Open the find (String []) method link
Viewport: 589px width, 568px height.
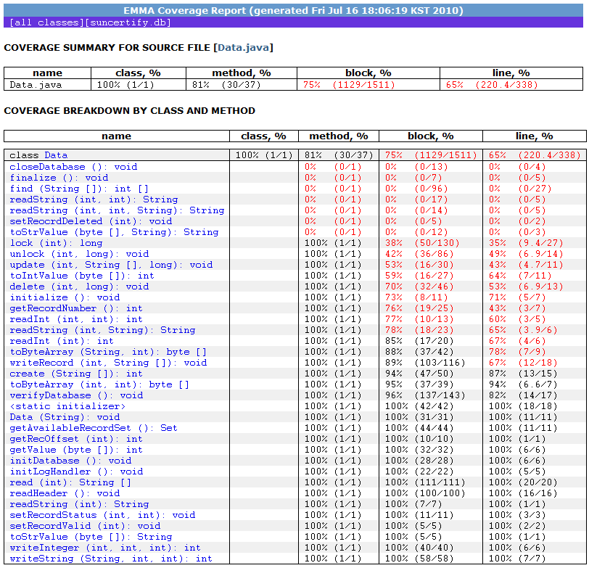pos(78,189)
